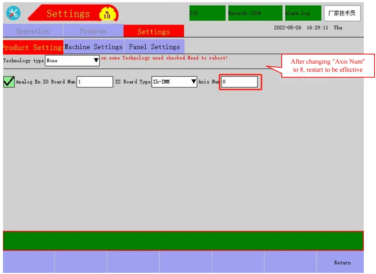The width and height of the screenshot is (376, 274).
Task: Switch to the Program tab
Action: [93, 31]
